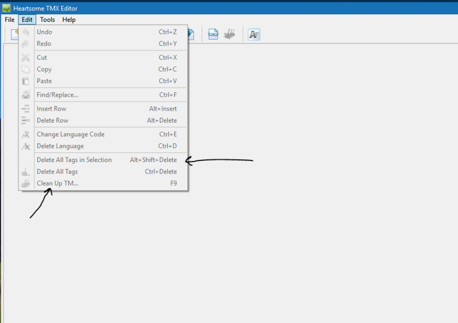Image resolution: width=458 pixels, height=323 pixels.
Task: Close the open Edit menu
Action: (x=27, y=19)
